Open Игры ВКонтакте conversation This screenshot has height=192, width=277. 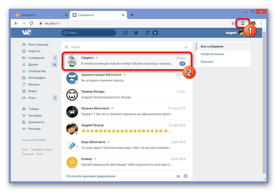[x=127, y=145]
